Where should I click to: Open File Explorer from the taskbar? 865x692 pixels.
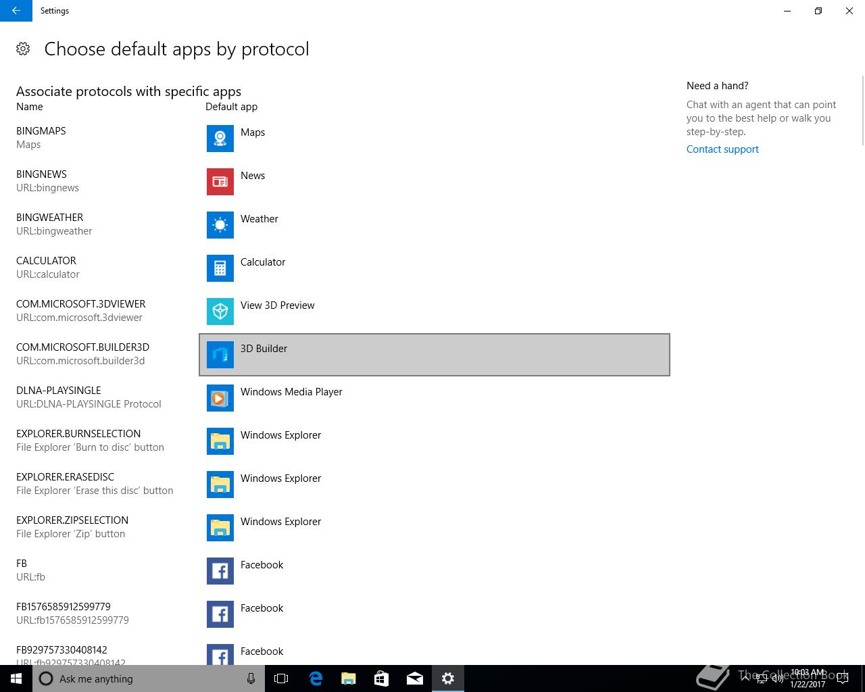348,678
